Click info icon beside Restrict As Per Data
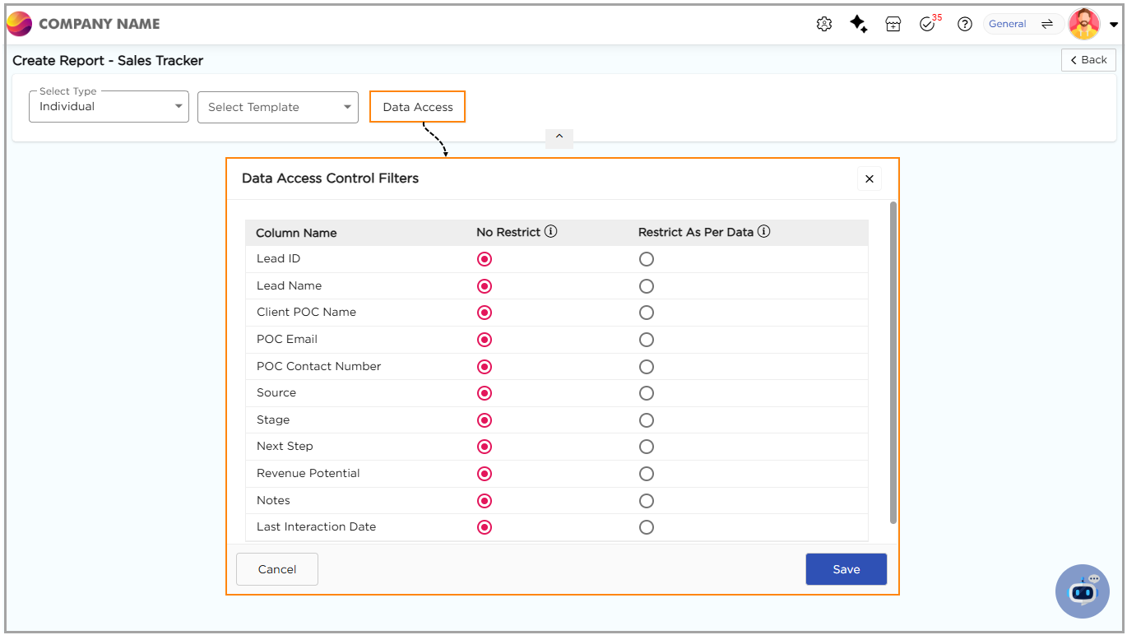This screenshot has height=635, width=1127. [x=763, y=232]
